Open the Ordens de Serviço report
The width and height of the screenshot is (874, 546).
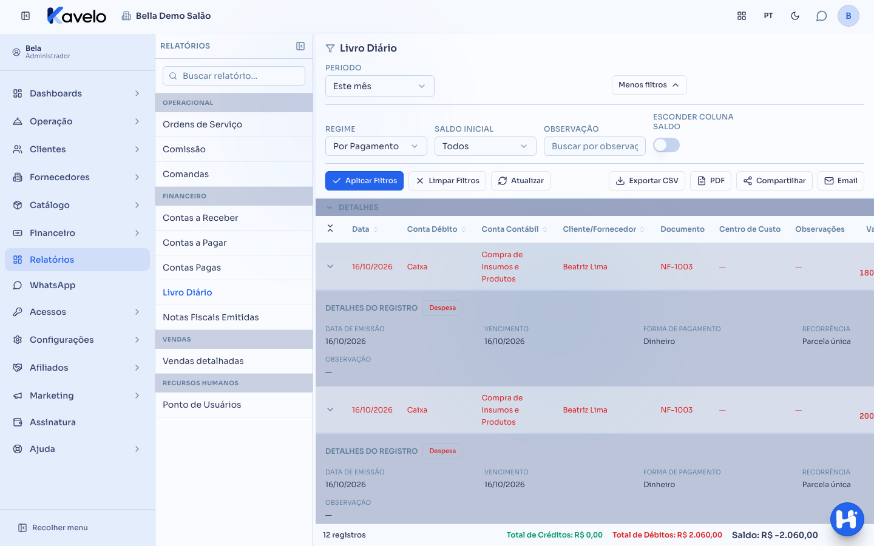(234, 124)
